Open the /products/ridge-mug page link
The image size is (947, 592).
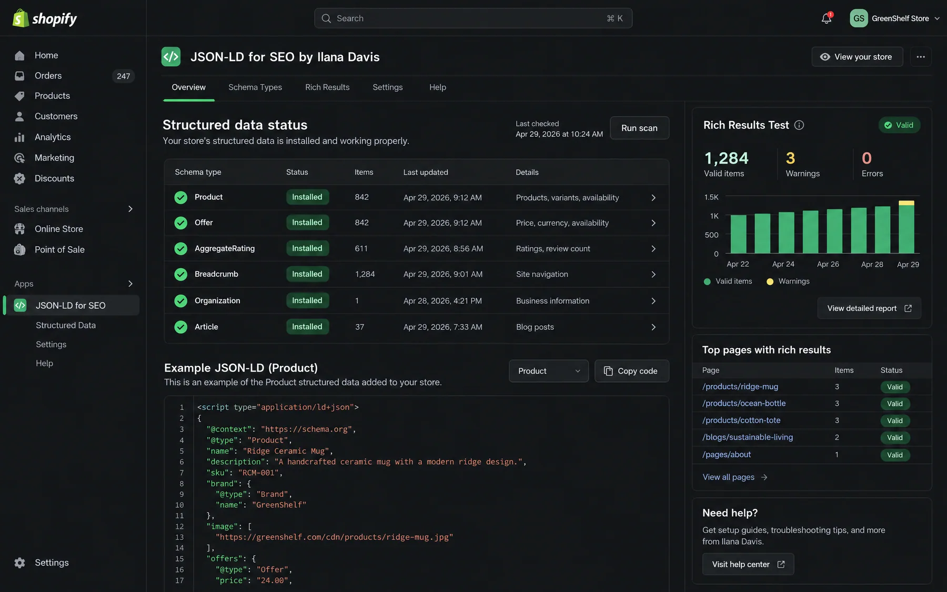point(740,387)
